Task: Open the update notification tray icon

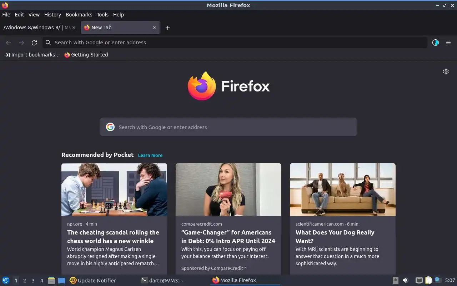Action: pyautogui.click(x=438, y=280)
